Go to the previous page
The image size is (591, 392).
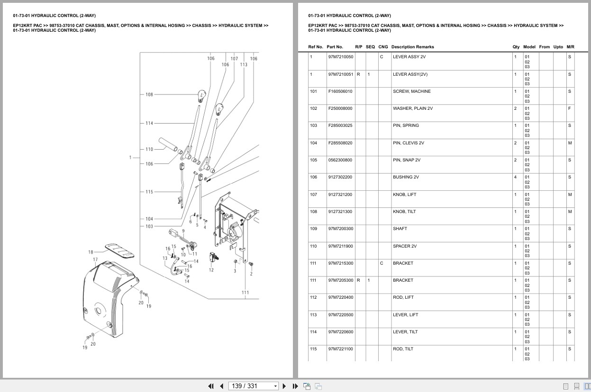(x=221, y=386)
